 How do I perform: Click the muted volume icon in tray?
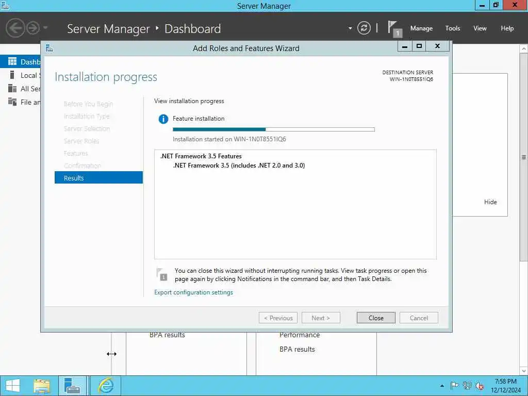point(480,386)
